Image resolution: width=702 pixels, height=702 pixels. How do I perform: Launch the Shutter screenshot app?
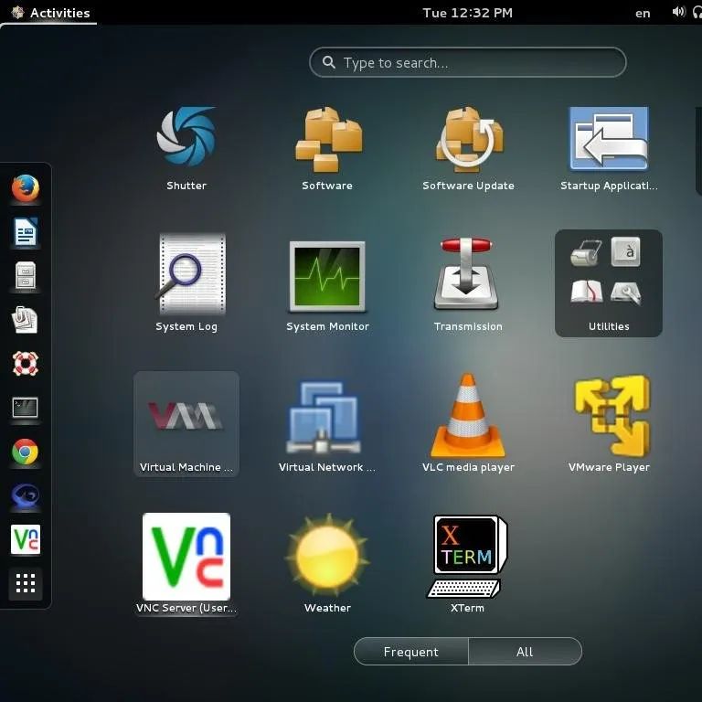(186, 149)
